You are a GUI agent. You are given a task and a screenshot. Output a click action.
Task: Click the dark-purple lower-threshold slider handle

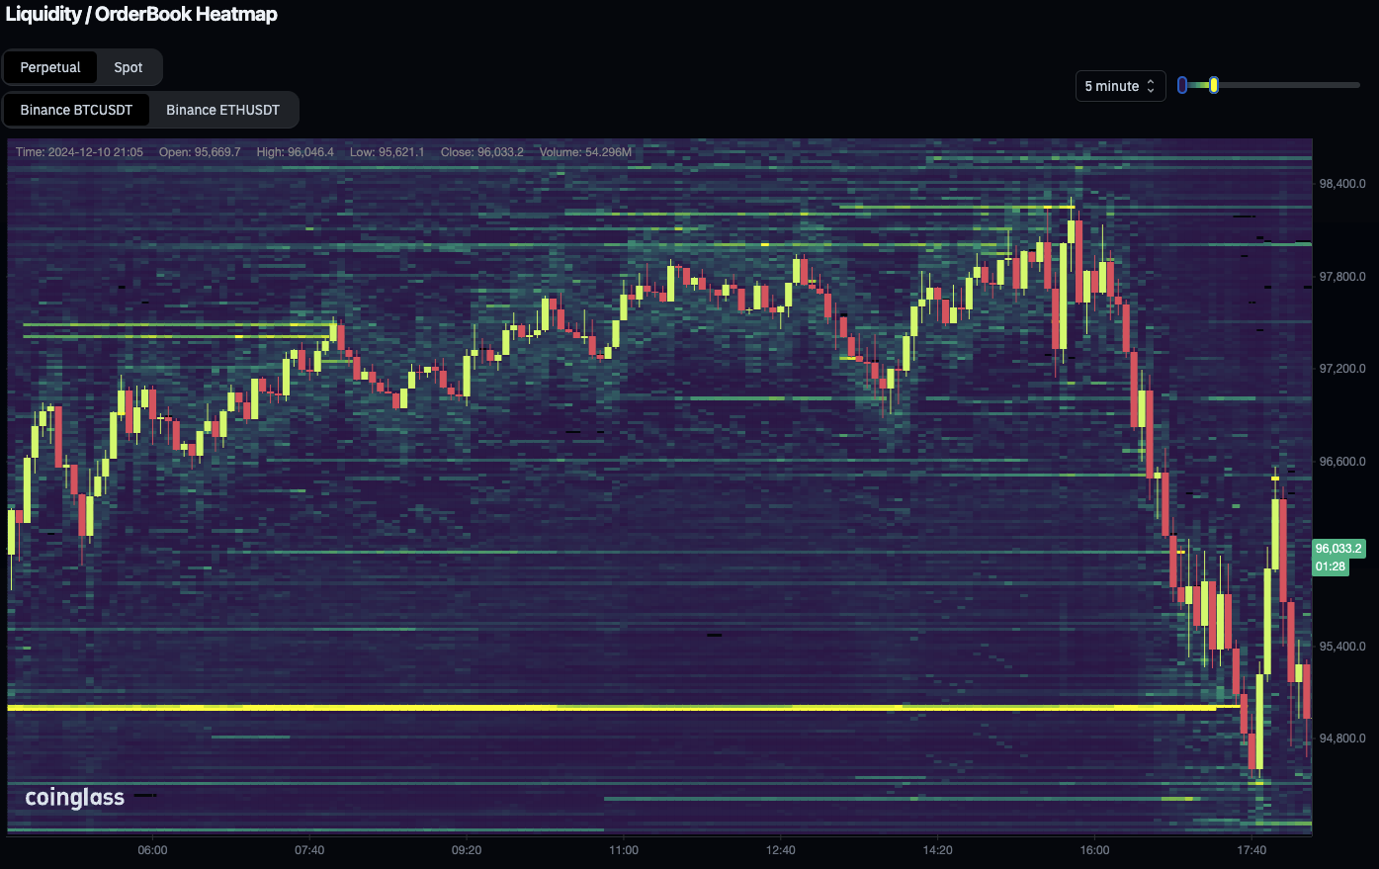tap(1182, 86)
